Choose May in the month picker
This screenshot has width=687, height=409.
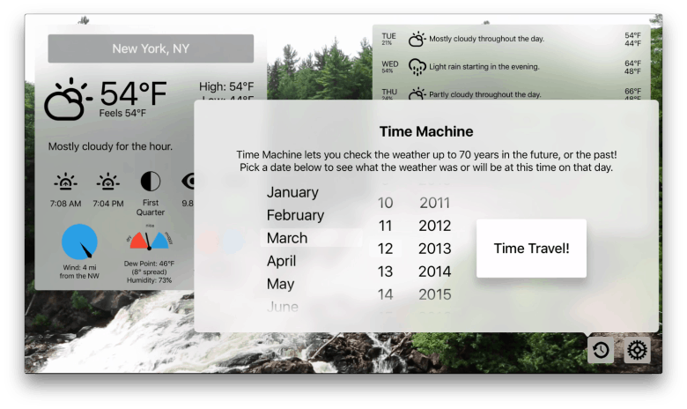[x=281, y=284]
